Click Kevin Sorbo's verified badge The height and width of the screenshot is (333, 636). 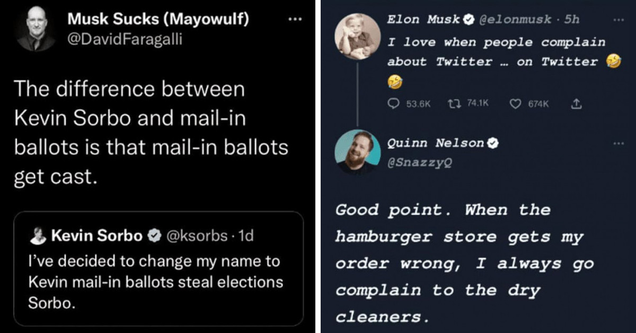[155, 236]
